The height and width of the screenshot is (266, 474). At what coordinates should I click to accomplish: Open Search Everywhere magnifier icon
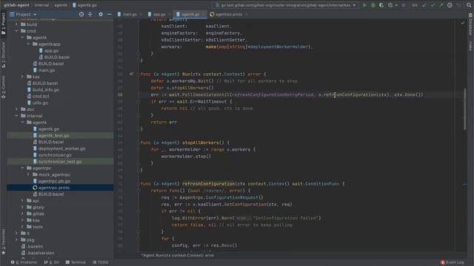point(469,5)
